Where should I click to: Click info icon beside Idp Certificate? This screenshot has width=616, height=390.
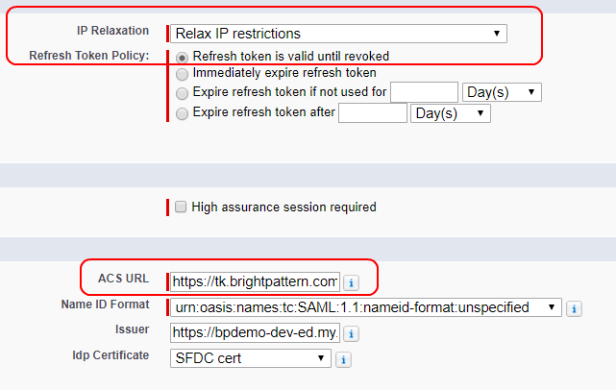pyautogui.click(x=343, y=359)
